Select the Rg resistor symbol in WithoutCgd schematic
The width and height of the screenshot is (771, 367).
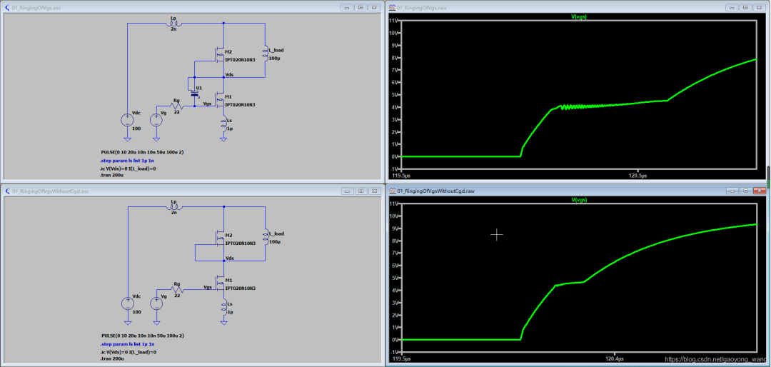176,289
